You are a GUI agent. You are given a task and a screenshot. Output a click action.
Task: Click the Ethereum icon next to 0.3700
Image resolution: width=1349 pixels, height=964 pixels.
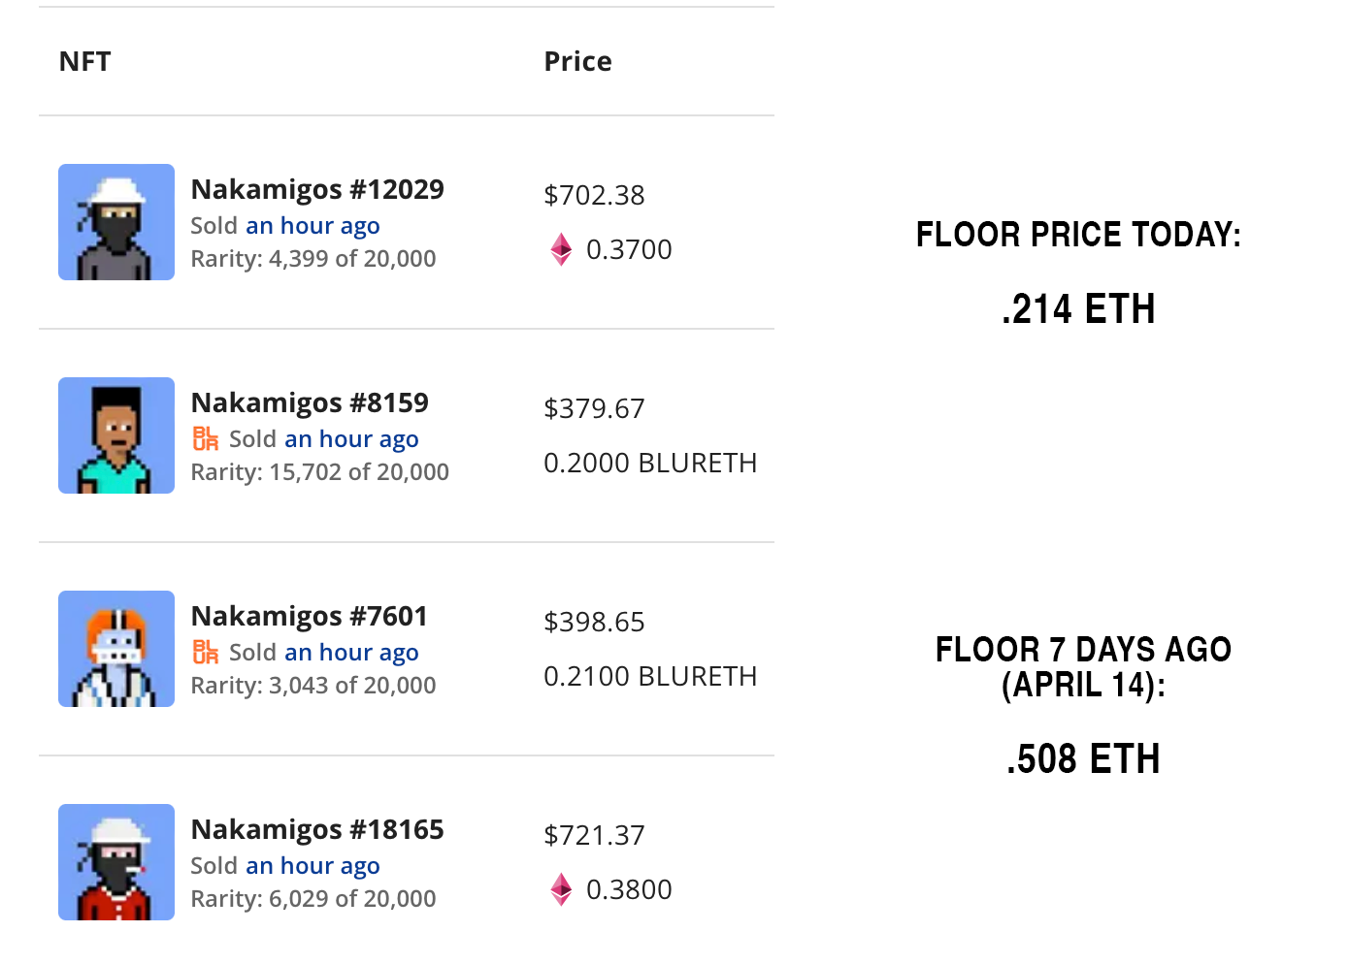[561, 249]
